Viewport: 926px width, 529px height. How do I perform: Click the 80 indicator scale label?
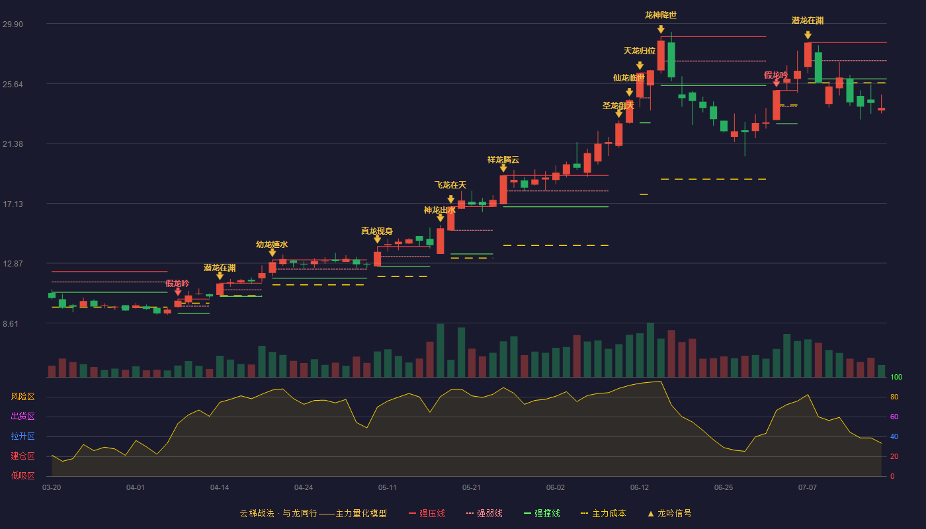894,397
